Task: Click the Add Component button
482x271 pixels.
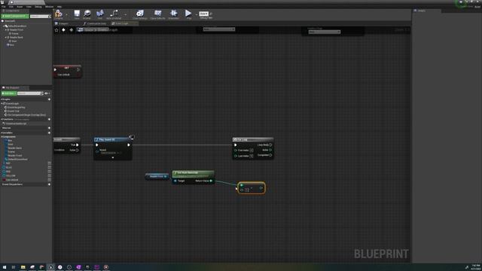Action: [15, 16]
